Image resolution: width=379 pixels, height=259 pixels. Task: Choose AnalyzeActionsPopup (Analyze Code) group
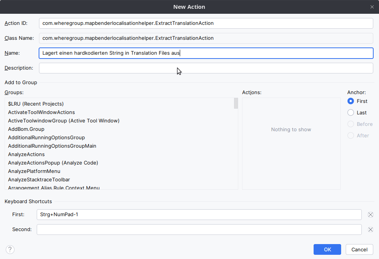coord(53,163)
